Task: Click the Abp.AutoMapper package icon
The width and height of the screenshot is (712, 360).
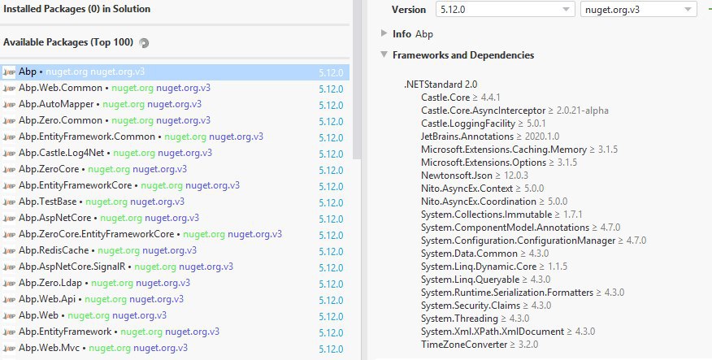Action: [9, 104]
